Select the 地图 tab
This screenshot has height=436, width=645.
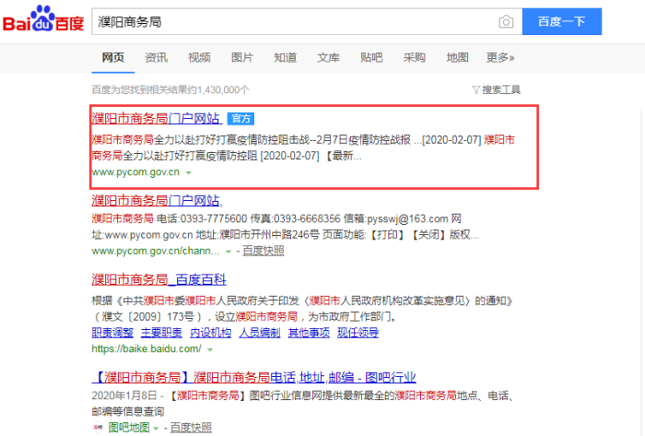(x=457, y=57)
